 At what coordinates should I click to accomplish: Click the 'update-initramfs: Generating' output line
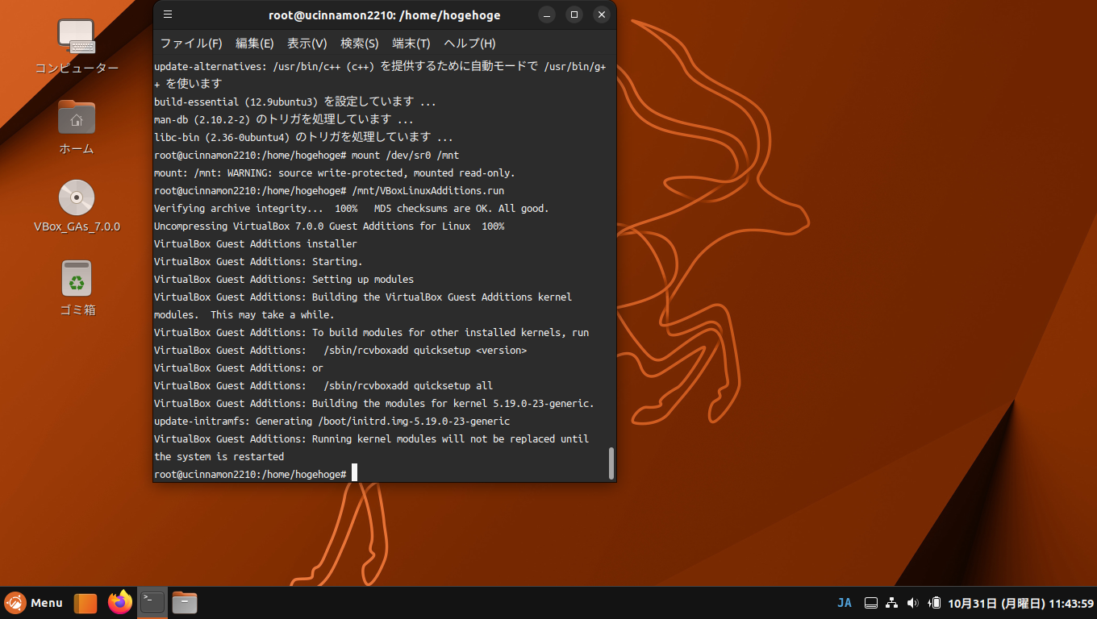point(332,421)
